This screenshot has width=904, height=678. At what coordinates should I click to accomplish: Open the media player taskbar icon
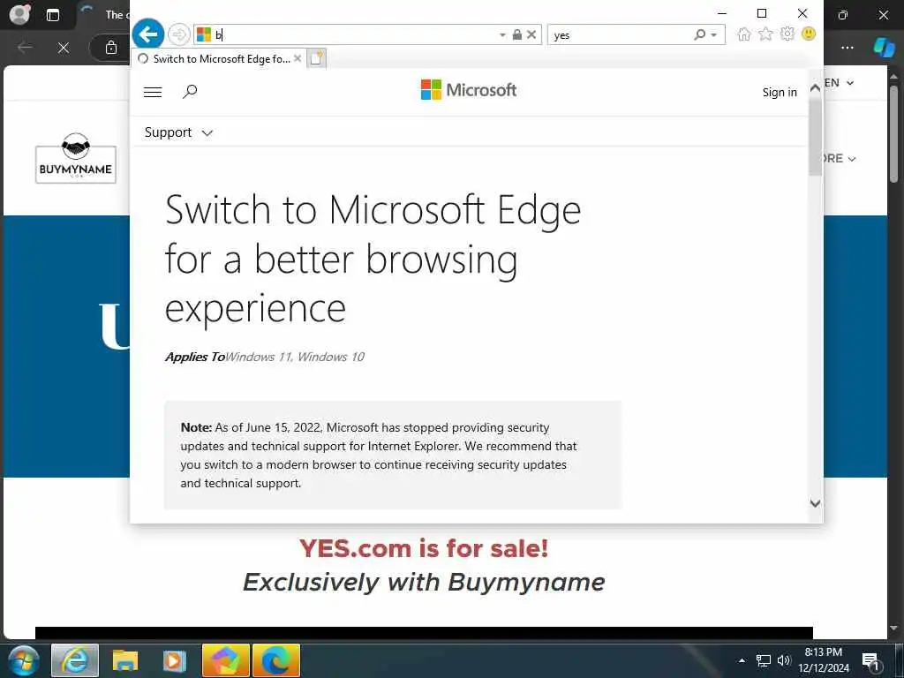coord(174,660)
